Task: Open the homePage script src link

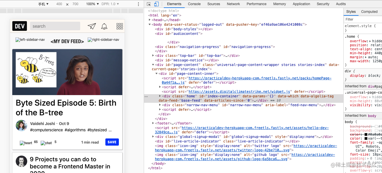Action: click(x=247, y=80)
